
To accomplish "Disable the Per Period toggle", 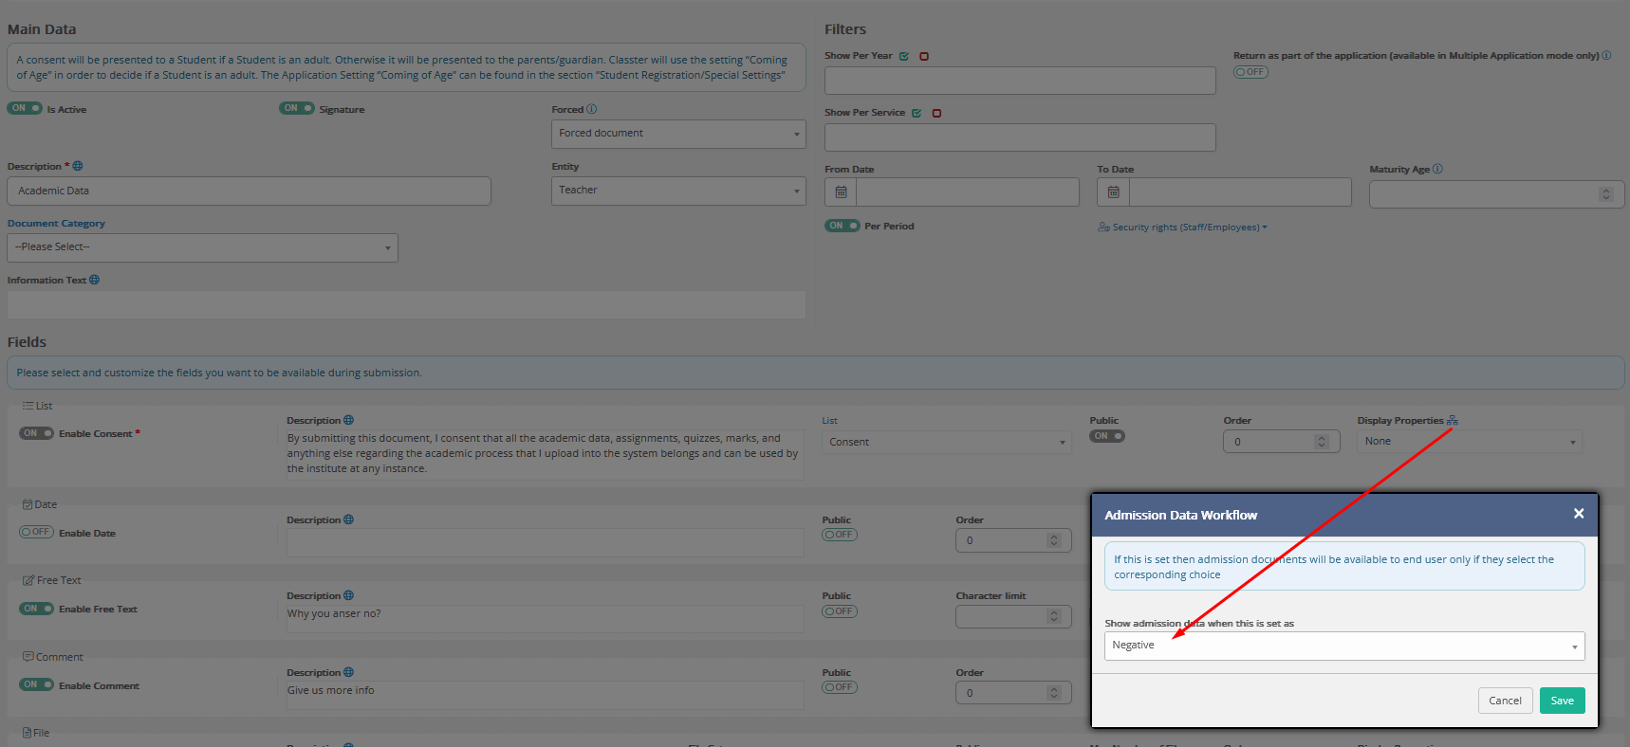I will pos(842,226).
